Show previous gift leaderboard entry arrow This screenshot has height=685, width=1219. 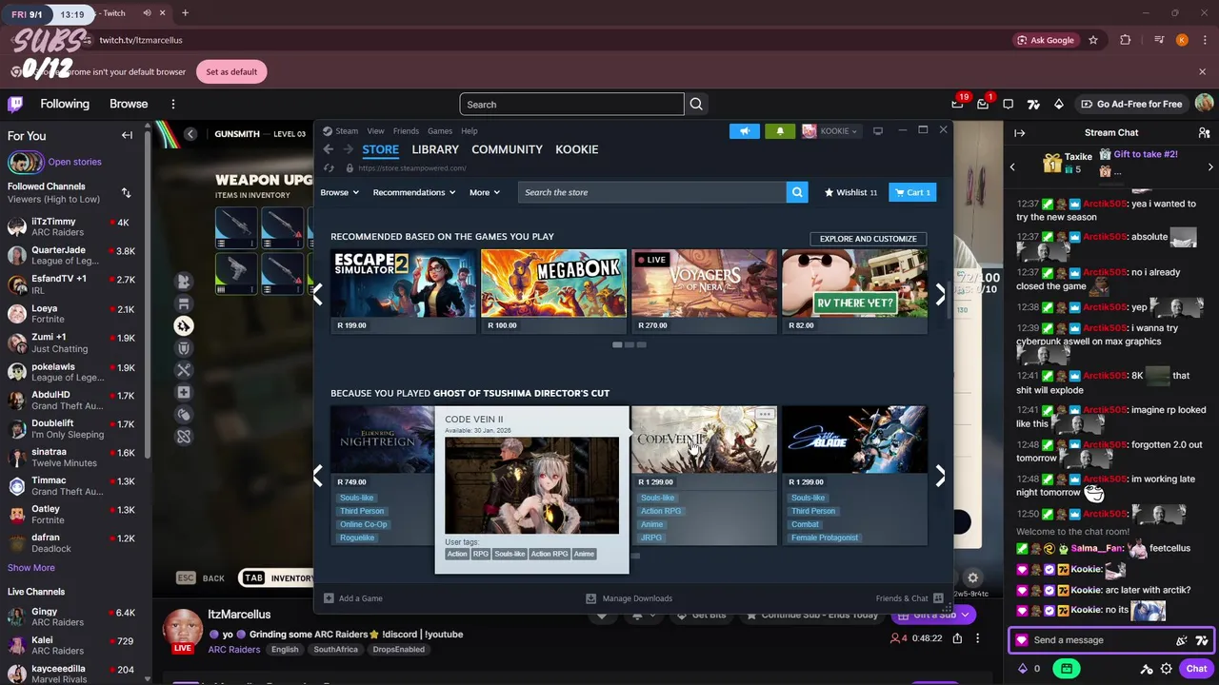(x=1012, y=167)
